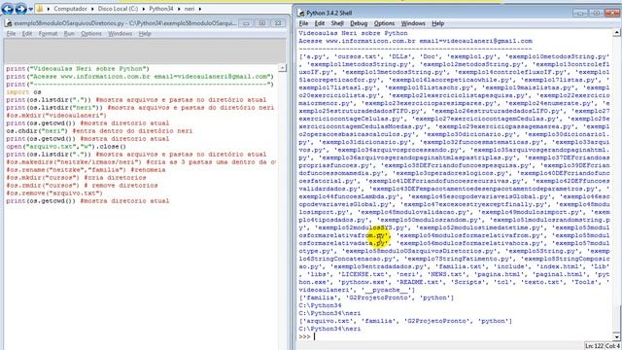Viewport: 622px width, 350px height.
Task: Expand the chevron after 'Computador' in breadcrumb
Action: [92, 9]
